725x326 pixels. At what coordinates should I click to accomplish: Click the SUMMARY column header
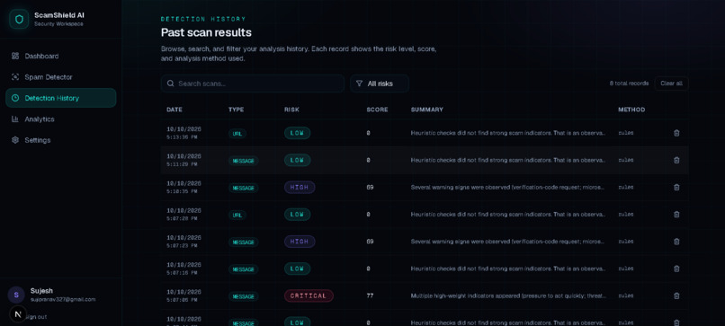point(426,110)
